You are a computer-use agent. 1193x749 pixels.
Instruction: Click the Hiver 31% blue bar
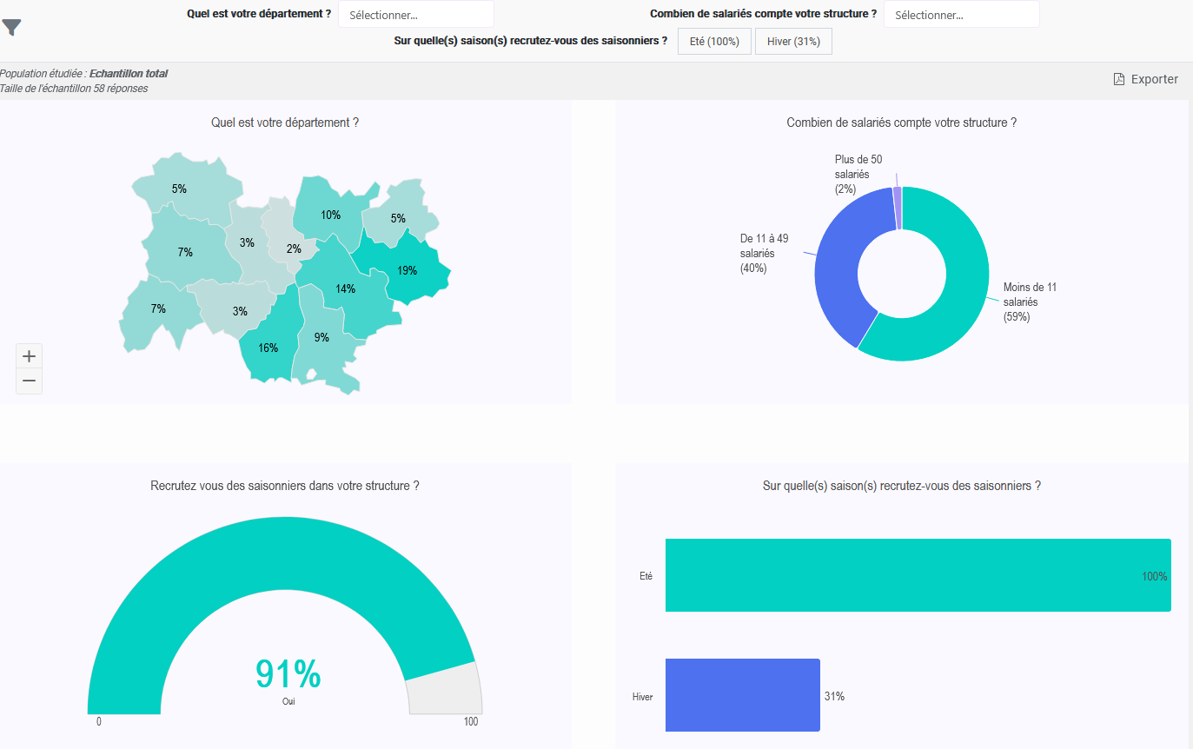tap(743, 695)
